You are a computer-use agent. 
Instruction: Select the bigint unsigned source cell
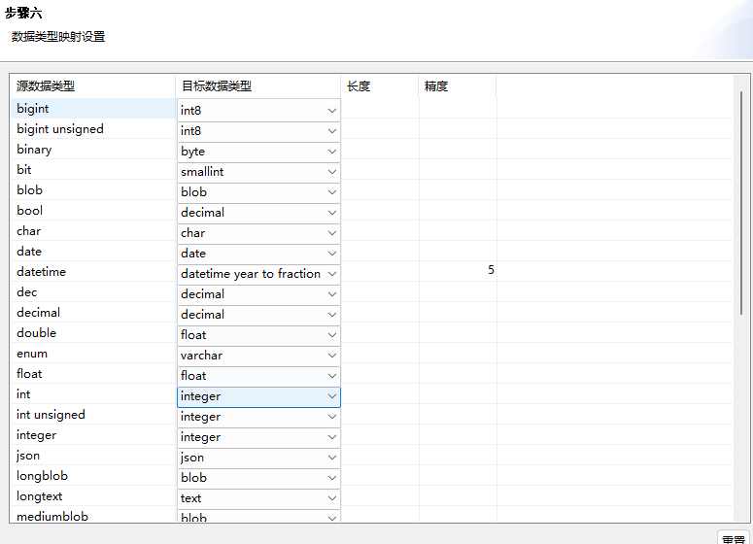pyautogui.click(x=93, y=128)
